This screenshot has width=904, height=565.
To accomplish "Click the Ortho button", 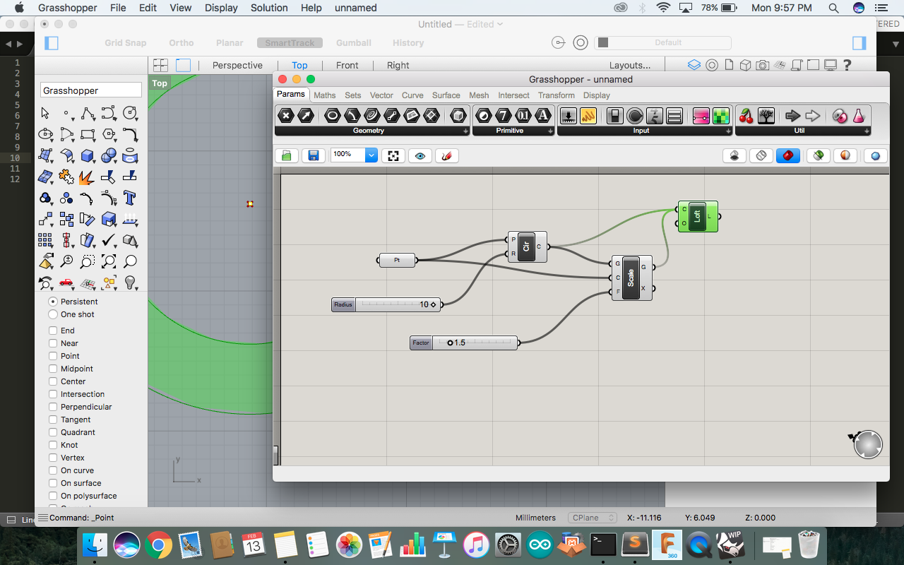I will click(182, 42).
